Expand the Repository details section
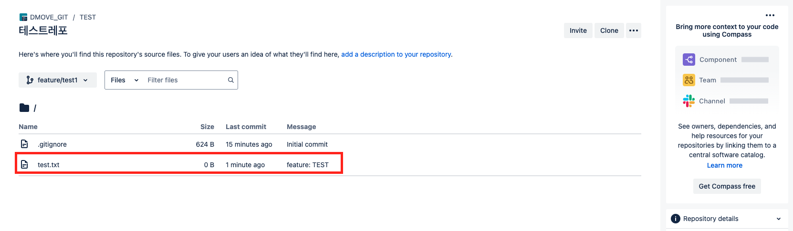Screen dimensions: 793x231 click(x=778, y=219)
